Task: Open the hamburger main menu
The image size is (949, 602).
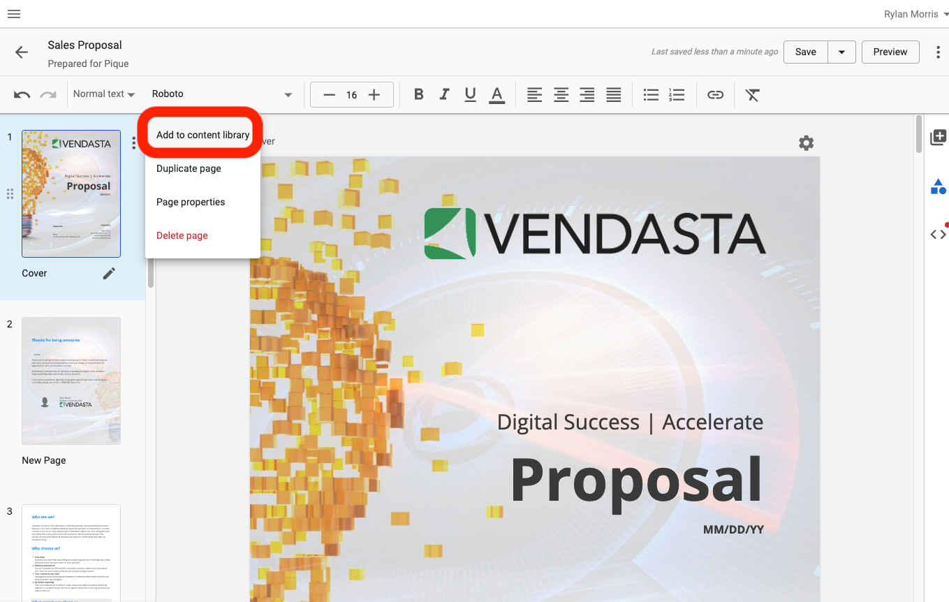Action: 14,14
